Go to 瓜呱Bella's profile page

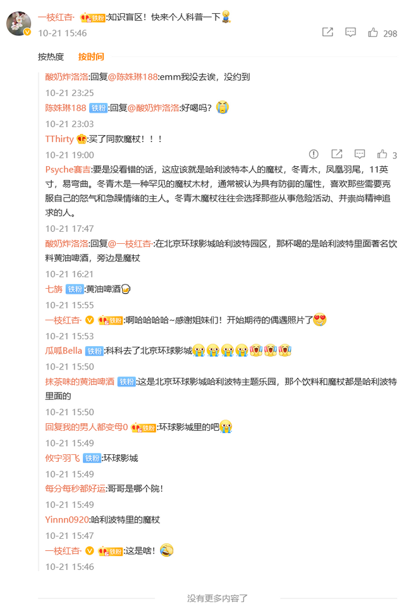pos(64,351)
